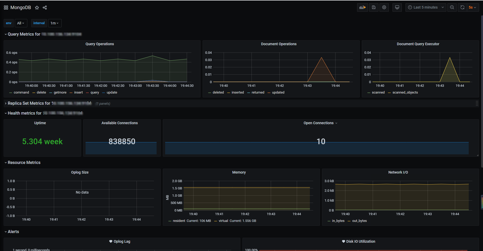Screen dimensions: 483x251
Task: Open the Last 5 minutes time picker
Action: [x=426, y=7]
